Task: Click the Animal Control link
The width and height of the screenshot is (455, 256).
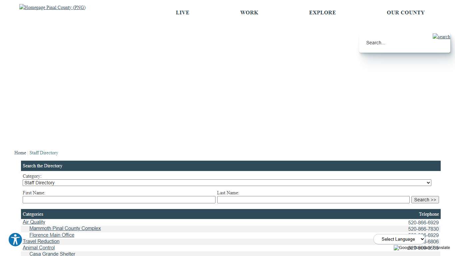Action: click(x=39, y=248)
